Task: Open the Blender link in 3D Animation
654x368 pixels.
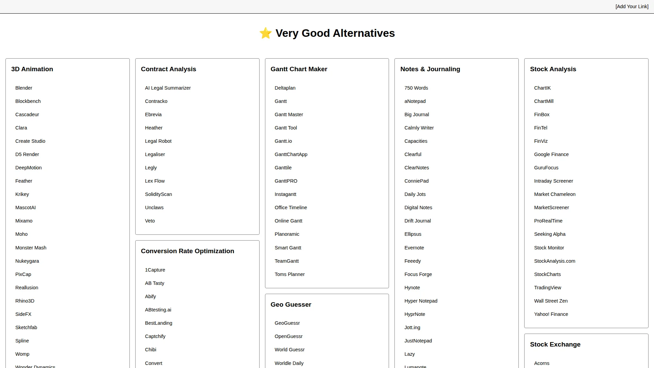Action: pos(24,88)
